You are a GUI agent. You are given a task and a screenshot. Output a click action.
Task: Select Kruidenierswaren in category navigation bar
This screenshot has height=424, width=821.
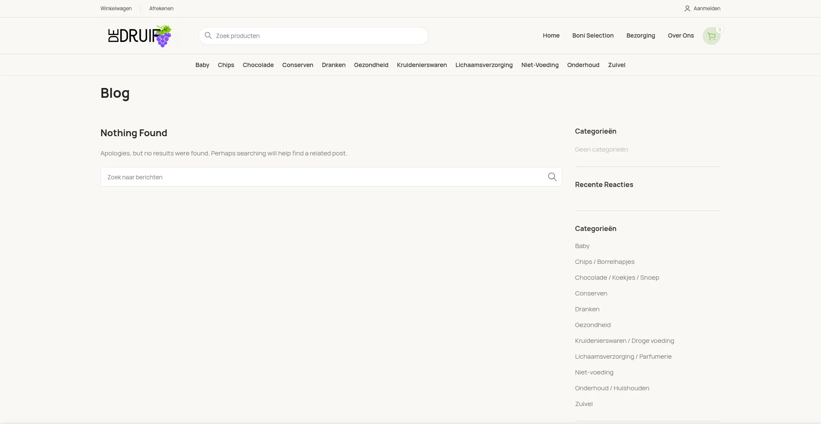coord(422,65)
